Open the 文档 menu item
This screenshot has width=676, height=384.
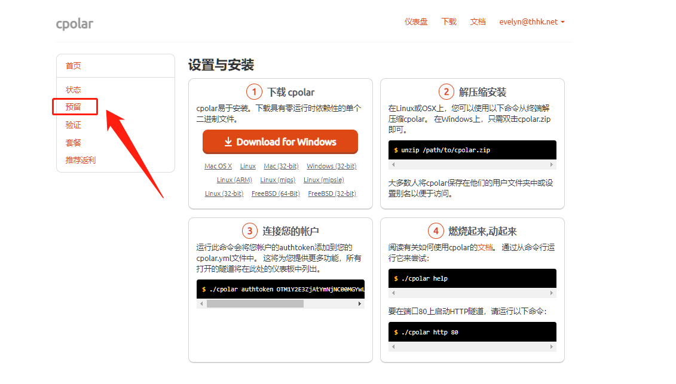pyautogui.click(x=478, y=21)
